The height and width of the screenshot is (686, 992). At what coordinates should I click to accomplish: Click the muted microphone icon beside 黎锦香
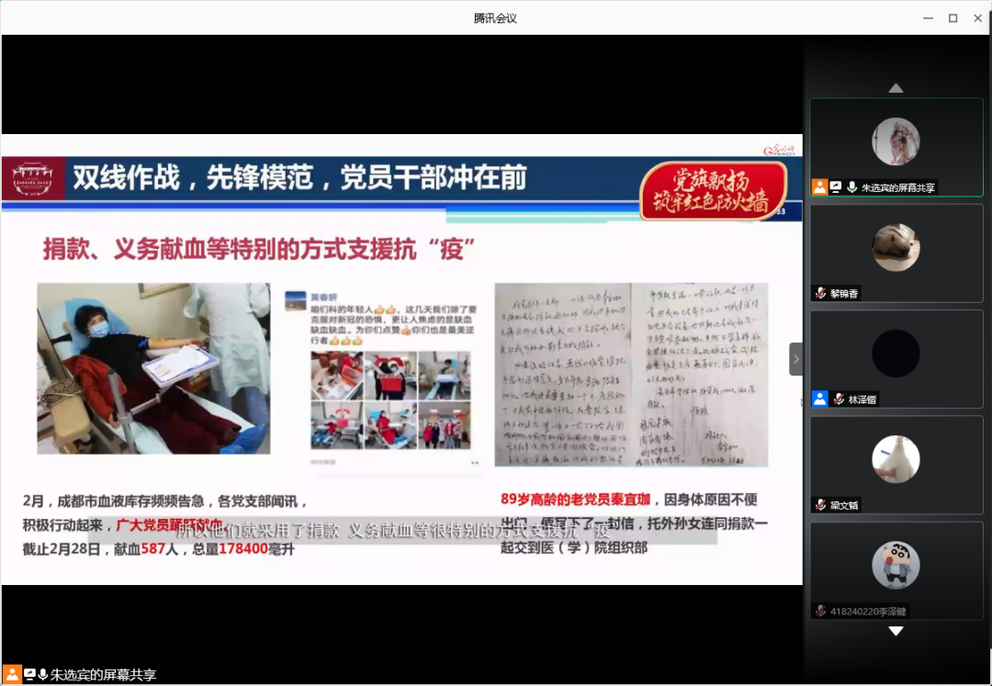click(x=820, y=293)
